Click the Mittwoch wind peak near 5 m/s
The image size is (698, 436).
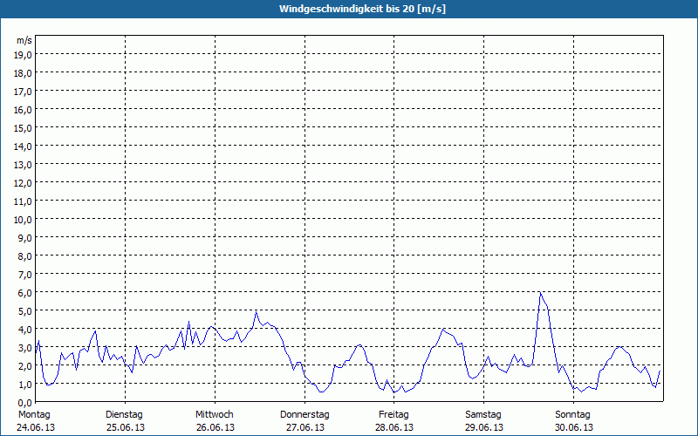[x=256, y=311]
